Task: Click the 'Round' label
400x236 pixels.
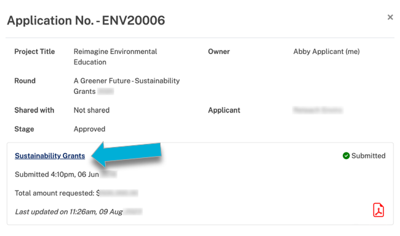Action: [25, 81]
